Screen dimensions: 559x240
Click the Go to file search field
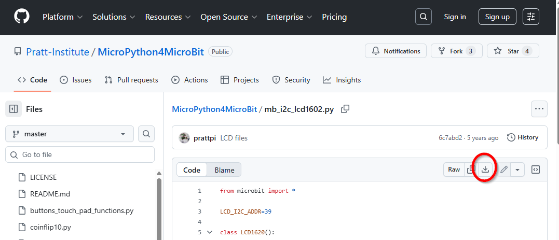point(80,154)
